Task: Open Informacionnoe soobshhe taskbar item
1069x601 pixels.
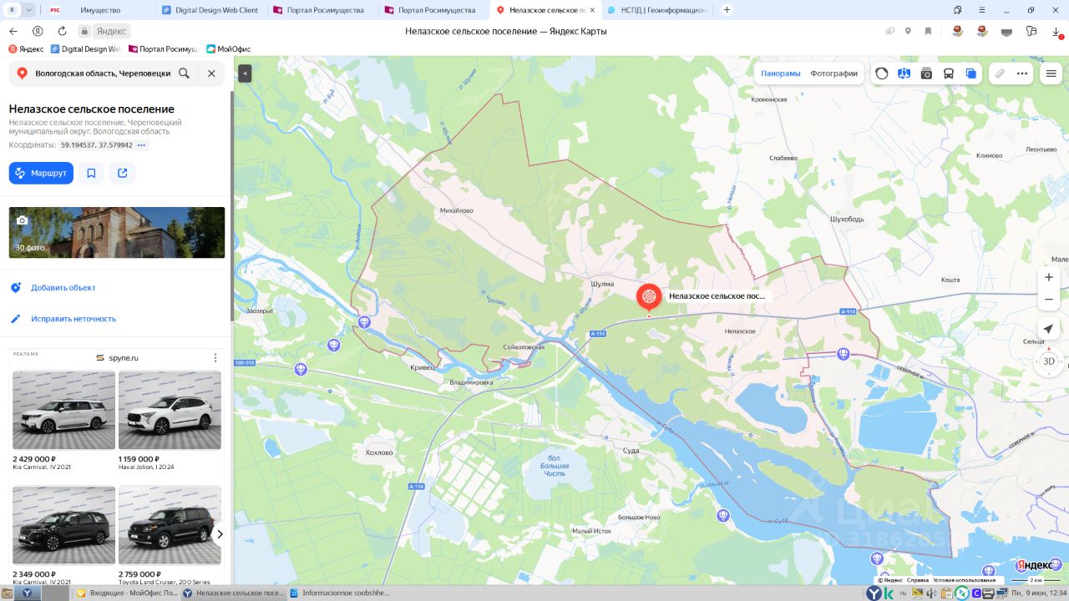Action: tap(341, 593)
